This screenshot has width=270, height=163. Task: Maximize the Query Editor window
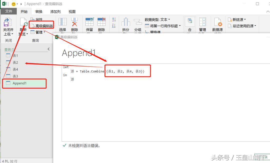[x=257, y=4]
